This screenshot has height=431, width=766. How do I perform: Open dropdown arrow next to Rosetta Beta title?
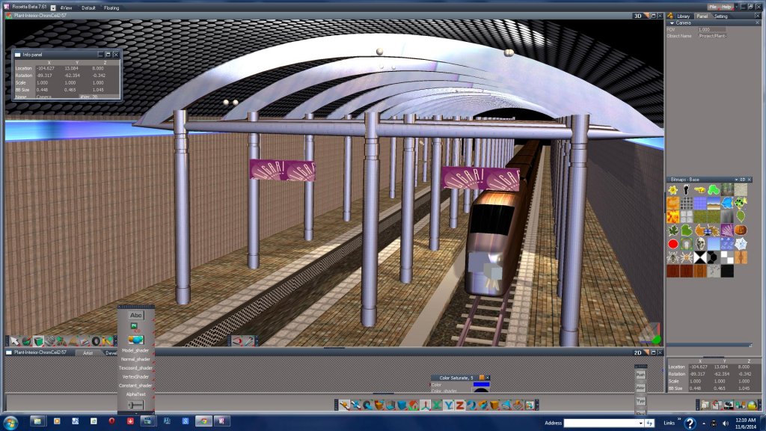(x=53, y=7)
